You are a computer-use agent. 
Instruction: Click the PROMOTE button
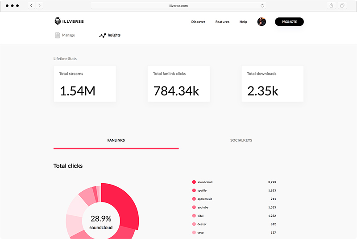point(289,22)
